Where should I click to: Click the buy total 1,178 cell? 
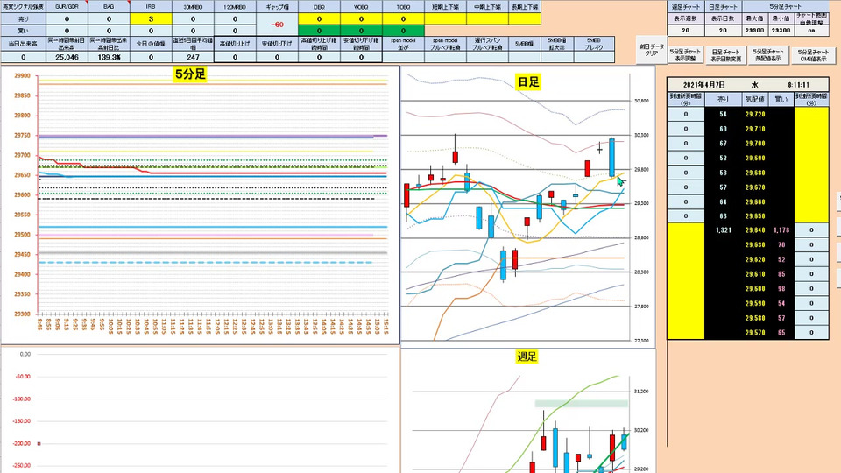click(781, 230)
